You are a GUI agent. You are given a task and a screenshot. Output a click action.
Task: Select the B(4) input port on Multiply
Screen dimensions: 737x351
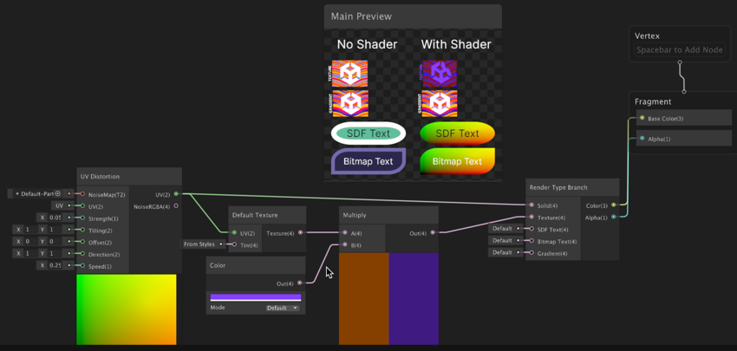pyautogui.click(x=345, y=245)
